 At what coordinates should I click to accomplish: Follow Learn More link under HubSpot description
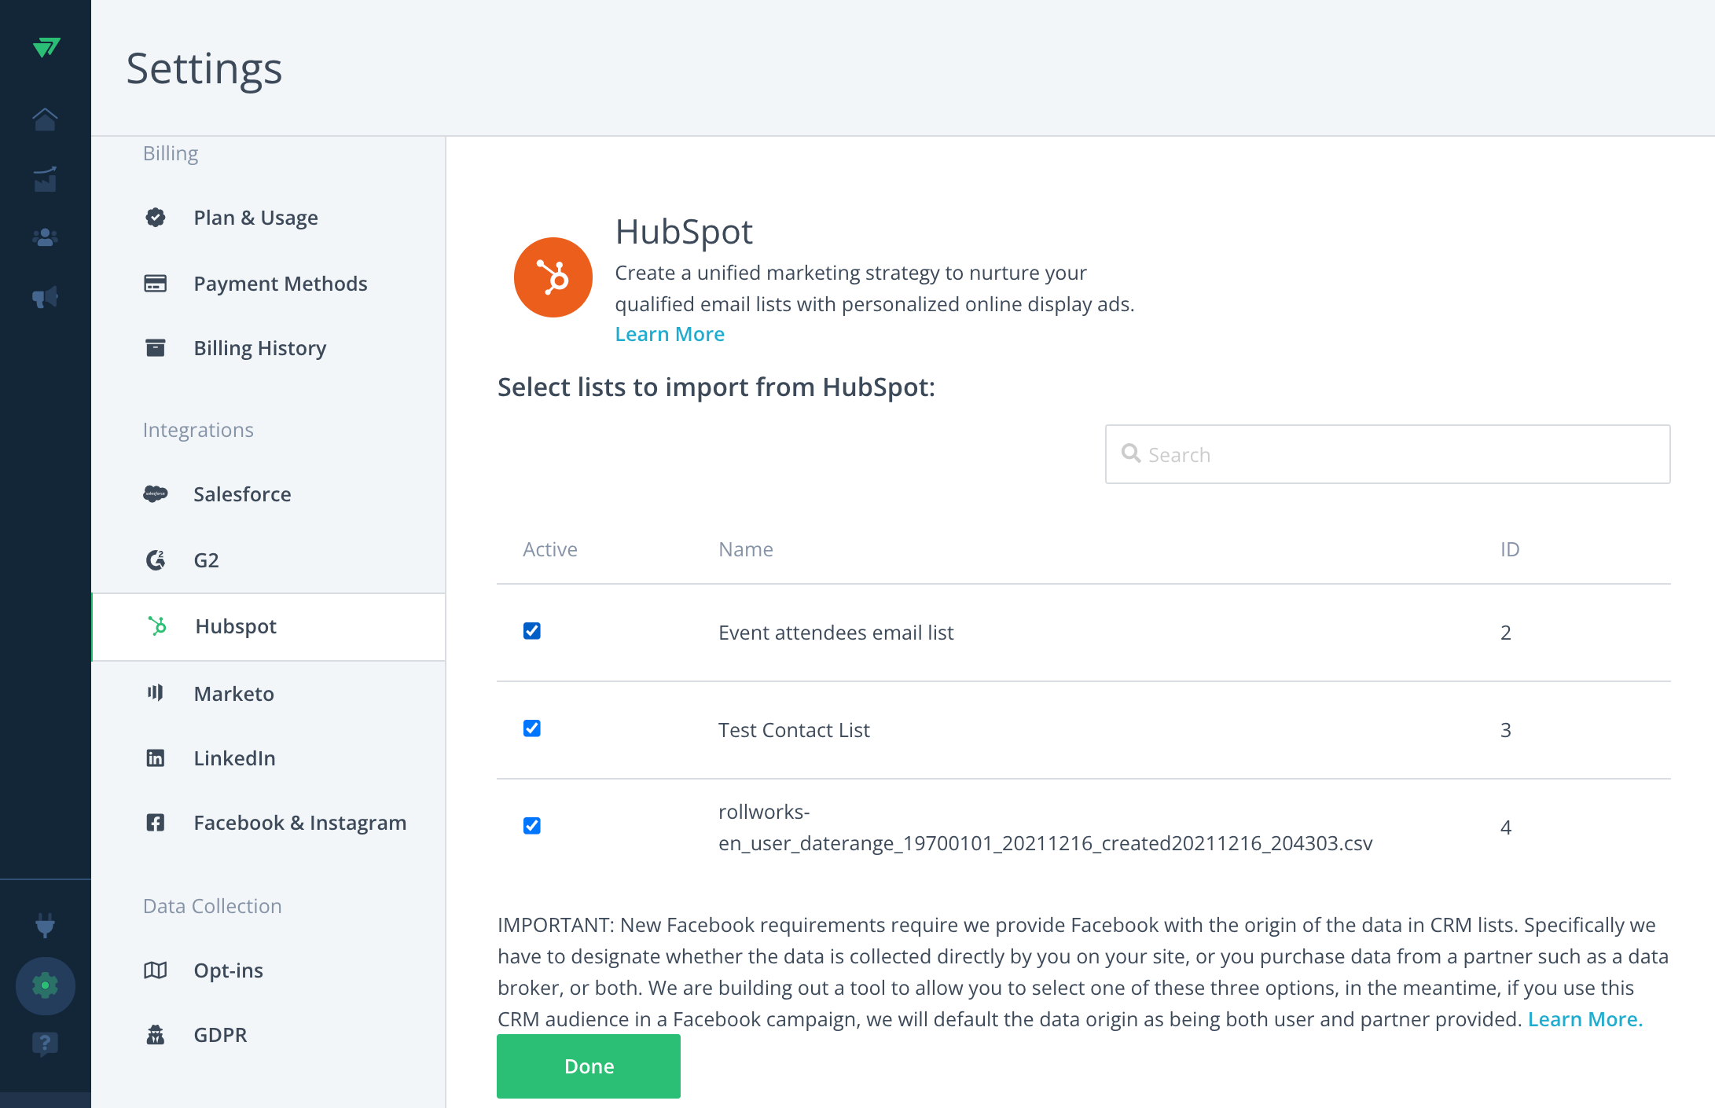(x=670, y=334)
